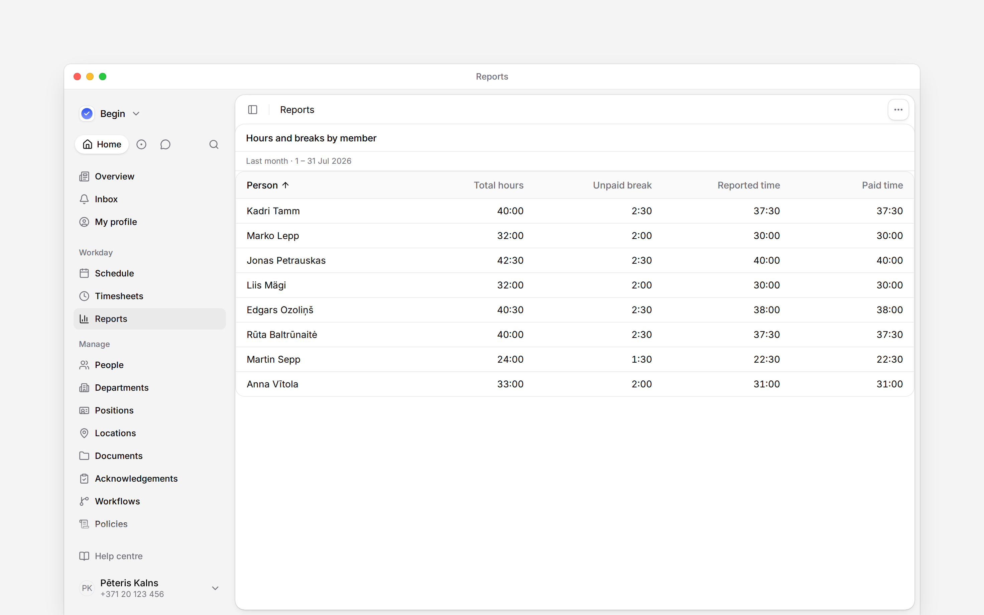Expand the Begin workspace dropdown chevron

[x=136, y=114]
